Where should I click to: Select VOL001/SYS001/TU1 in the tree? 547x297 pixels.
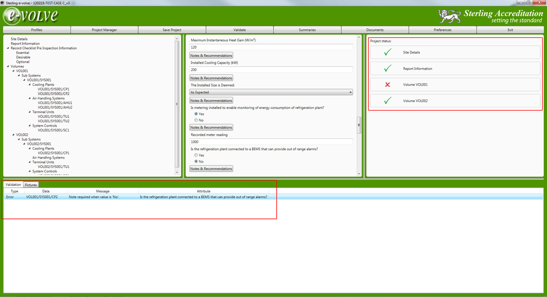(53, 116)
